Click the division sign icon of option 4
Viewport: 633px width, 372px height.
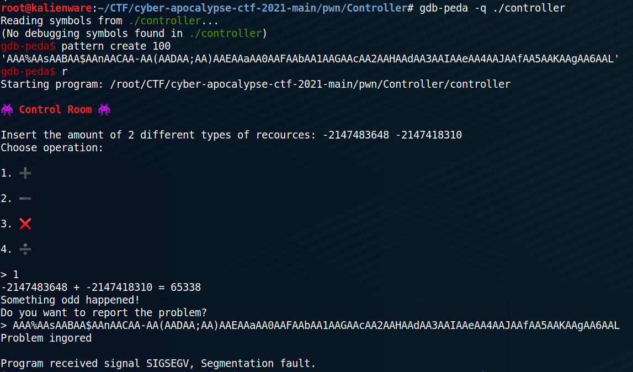coord(25,249)
